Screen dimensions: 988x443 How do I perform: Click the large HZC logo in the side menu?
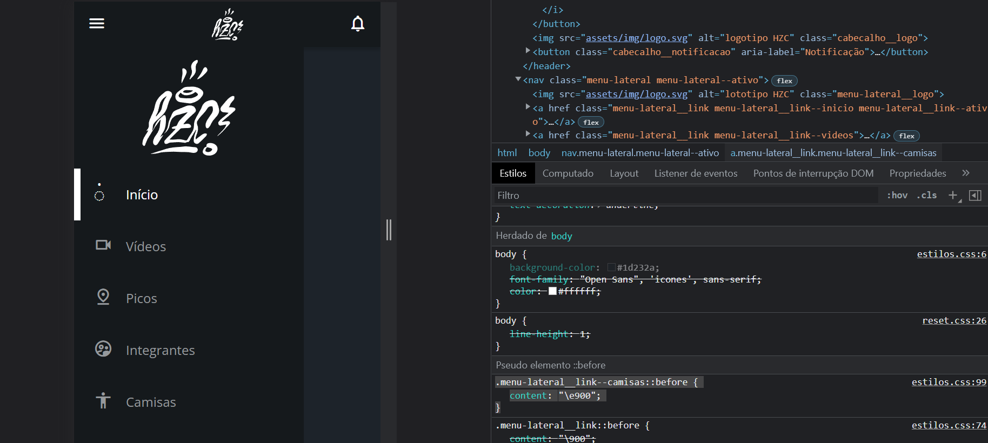click(x=189, y=108)
